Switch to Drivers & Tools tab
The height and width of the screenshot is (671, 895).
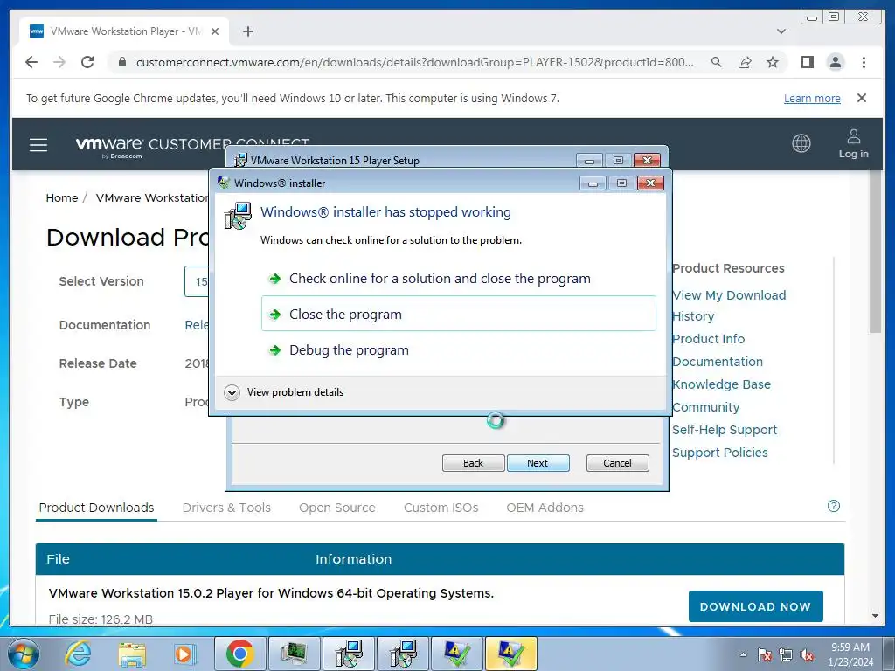click(226, 508)
